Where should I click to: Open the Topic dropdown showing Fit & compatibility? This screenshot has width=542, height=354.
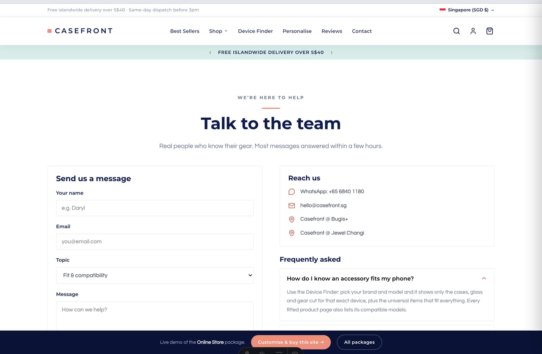[155, 275]
